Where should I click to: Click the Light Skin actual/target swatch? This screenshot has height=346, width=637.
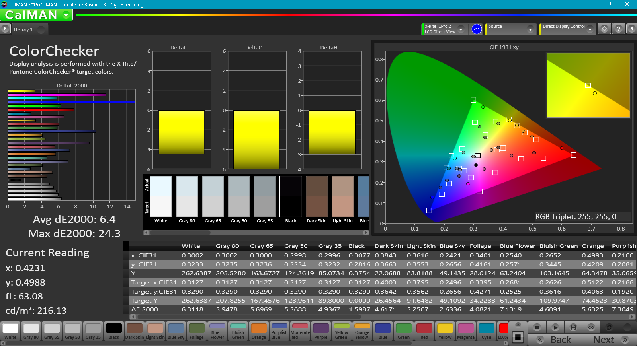tap(343, 196)
